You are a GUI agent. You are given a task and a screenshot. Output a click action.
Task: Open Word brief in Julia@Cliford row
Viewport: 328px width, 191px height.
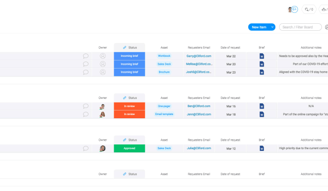coord(262,148)
